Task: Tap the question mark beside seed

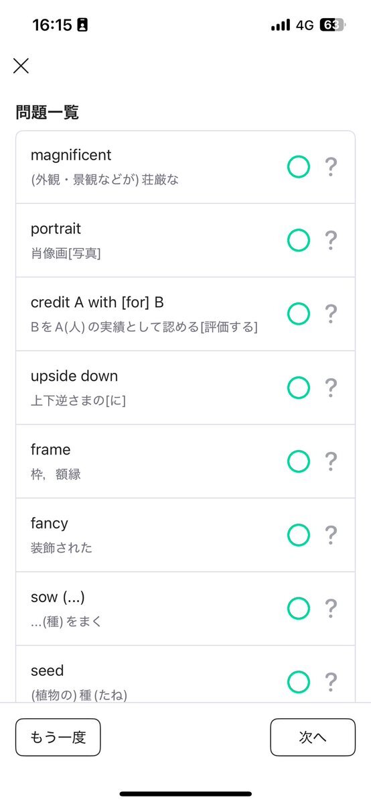Action: click(x=331, y=682)
